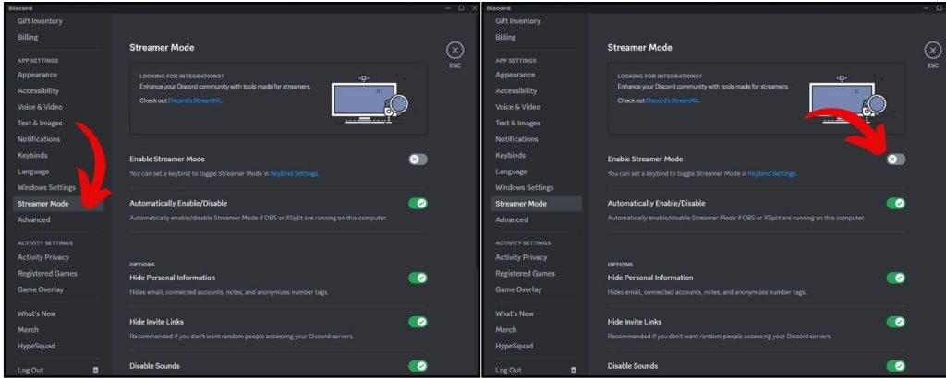Close settings with ESC icon in left window

tap(455, 50)
